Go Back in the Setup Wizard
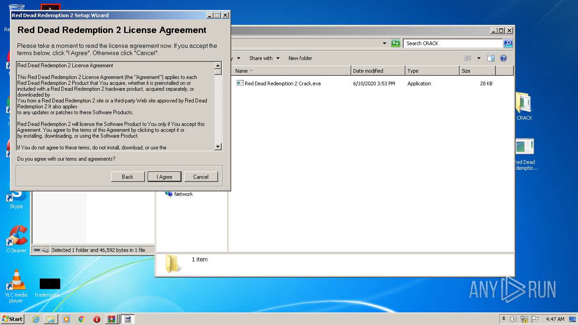 [128, 176]
